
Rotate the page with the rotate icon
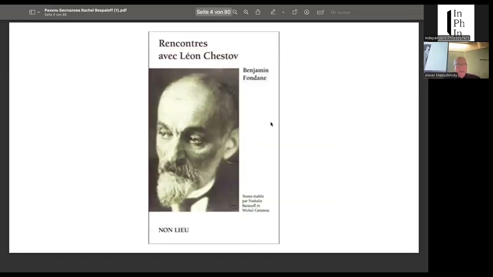(x=295, y=12)
